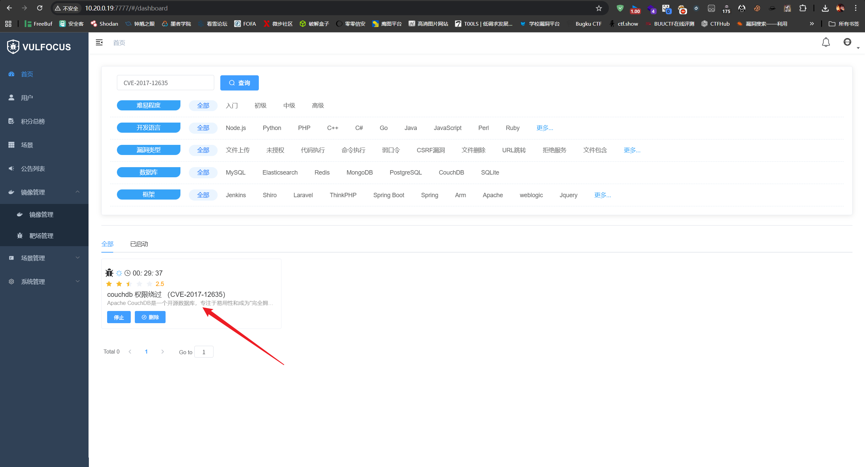Open 积分总榜 in the sidebar
Viewport: 865px width, 467px height.
click(x=33, y=121)
